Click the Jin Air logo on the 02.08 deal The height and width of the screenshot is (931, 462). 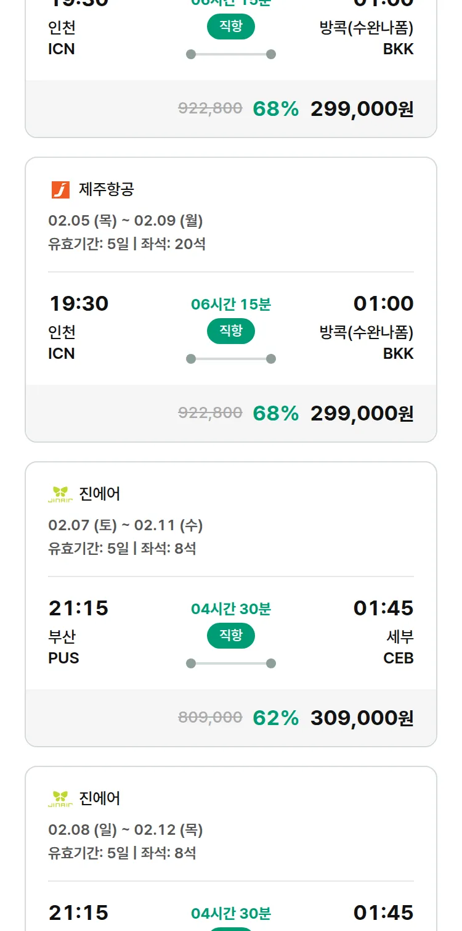coord(60,799)
